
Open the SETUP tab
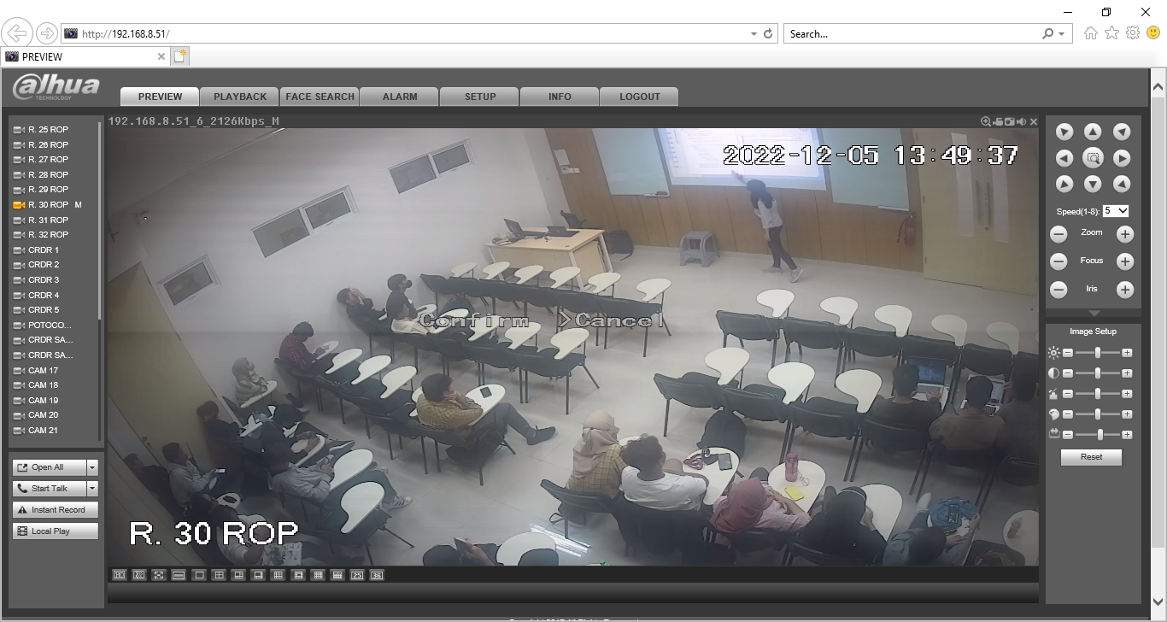480,97
